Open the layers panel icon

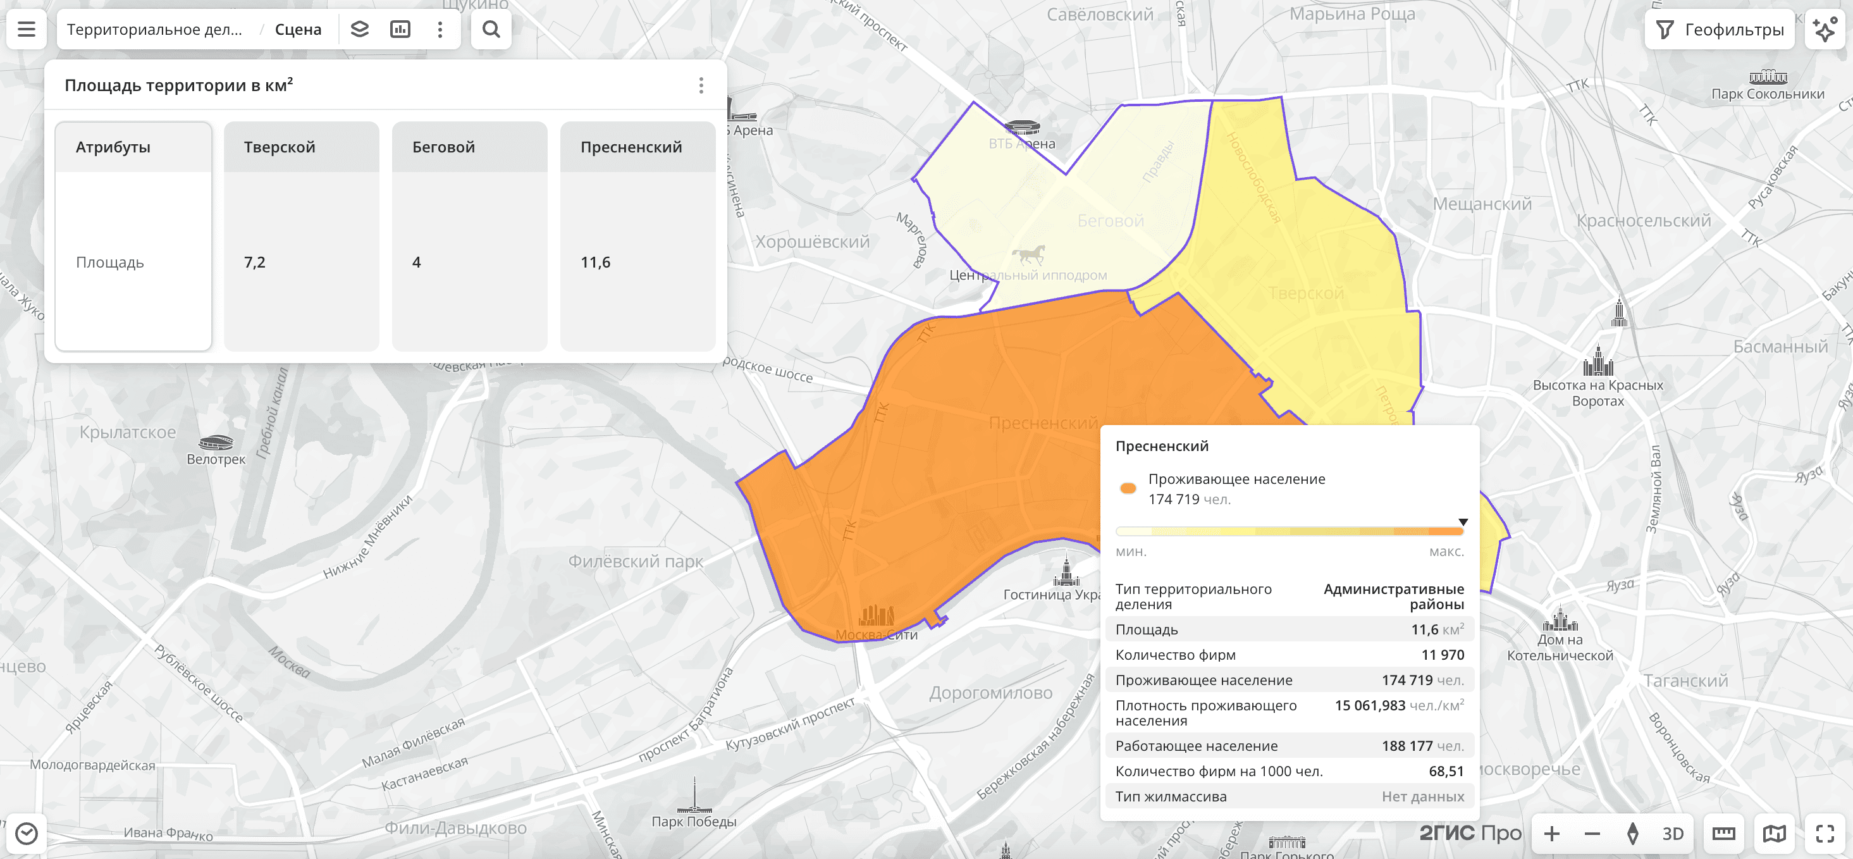click(360, 30)
